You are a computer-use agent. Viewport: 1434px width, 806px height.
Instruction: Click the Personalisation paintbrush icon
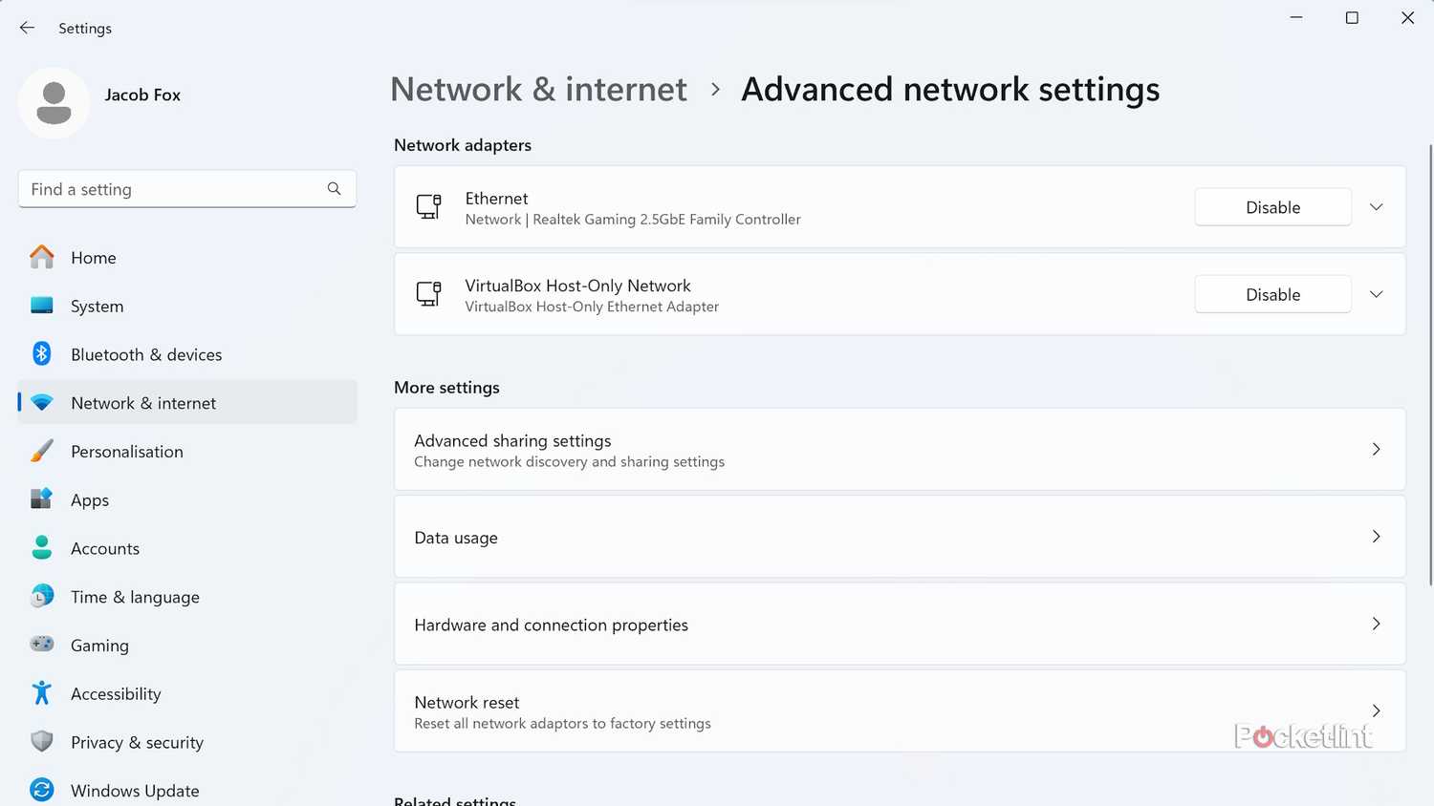(x=42, y=451)
